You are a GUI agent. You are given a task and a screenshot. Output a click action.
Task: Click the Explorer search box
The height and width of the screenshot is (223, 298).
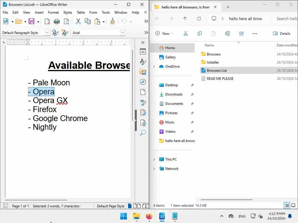click(x=286, y=19)
